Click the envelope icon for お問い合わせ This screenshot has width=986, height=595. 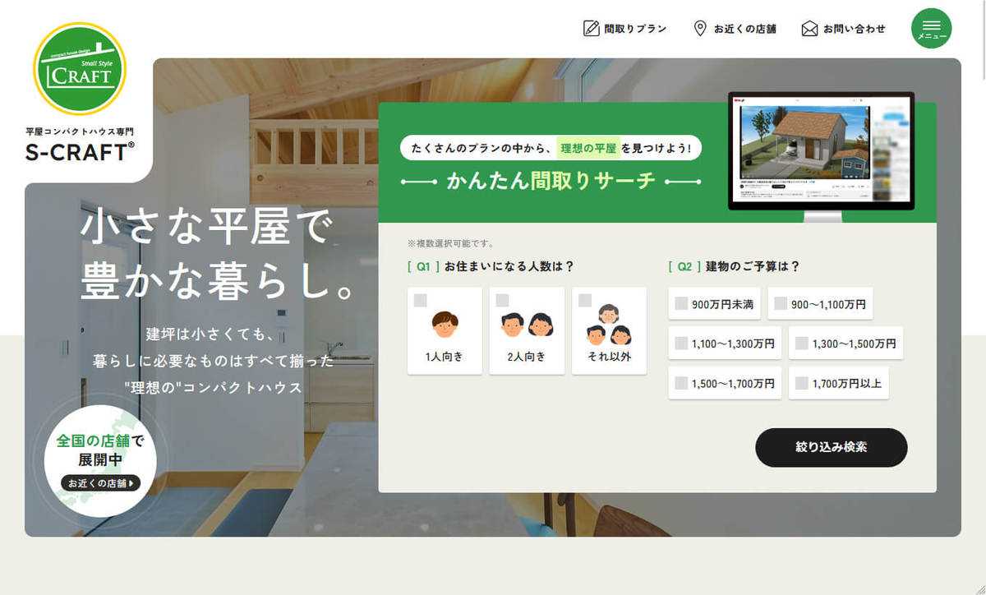(809, 29)
